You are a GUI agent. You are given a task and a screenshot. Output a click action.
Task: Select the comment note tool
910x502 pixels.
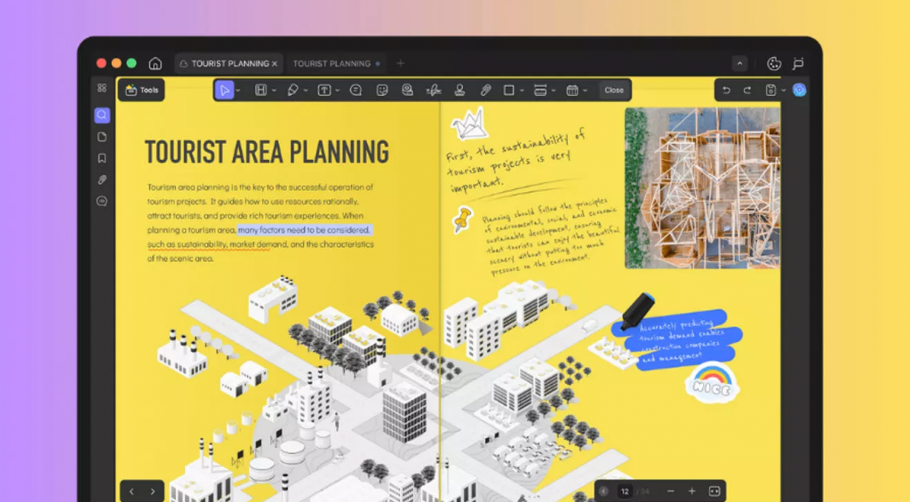pos(355,90)
